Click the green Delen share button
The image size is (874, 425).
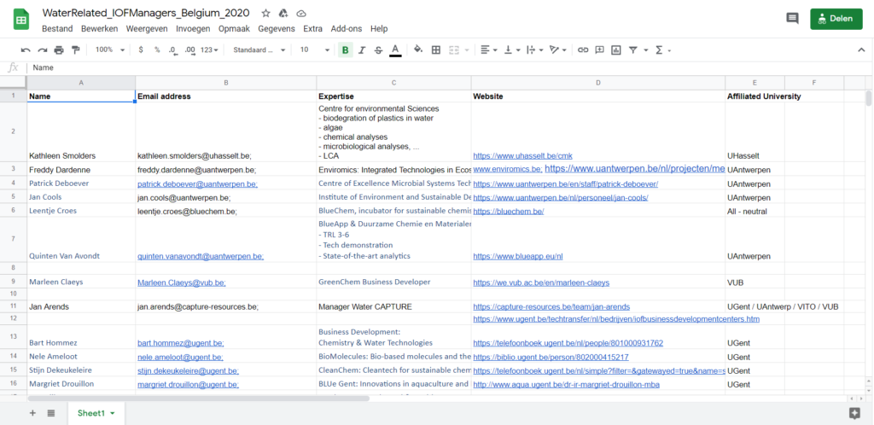tap(836, 19)
